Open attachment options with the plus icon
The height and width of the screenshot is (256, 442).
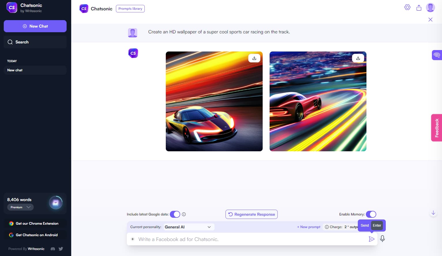click(133, 239)
